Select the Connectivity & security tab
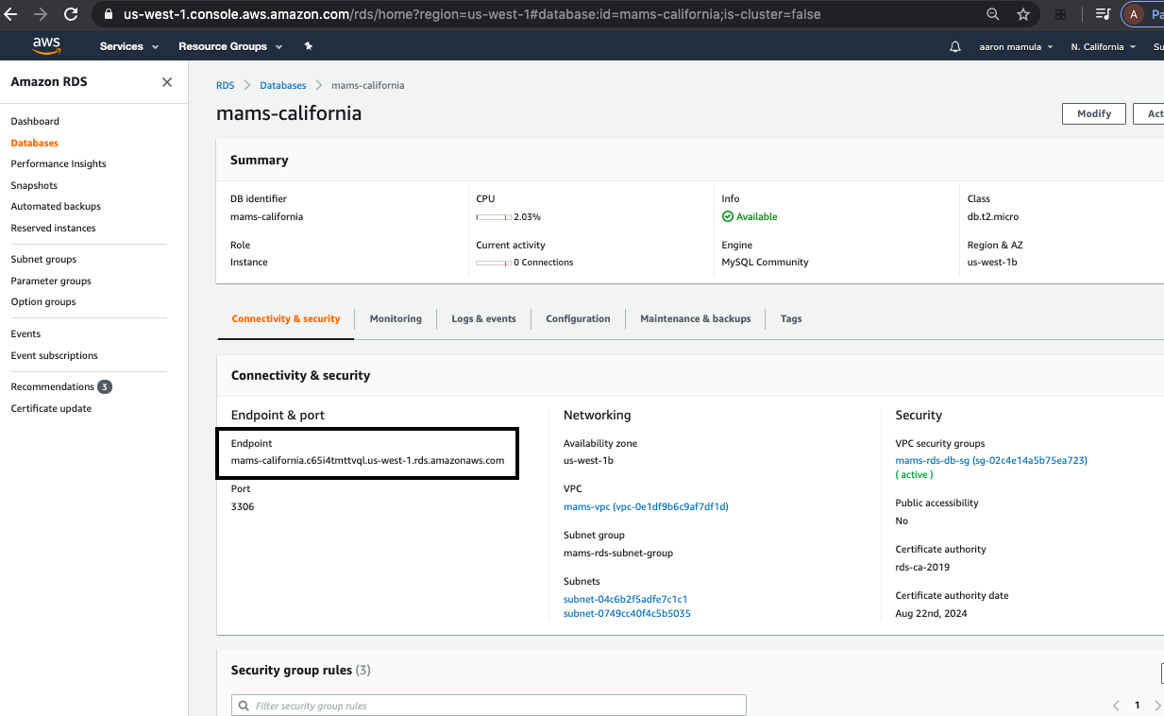Viewport: 1164px width, 716px height. pos(285,318)
